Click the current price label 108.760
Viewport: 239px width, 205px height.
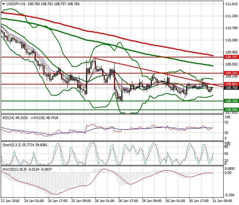click(231, 88)
